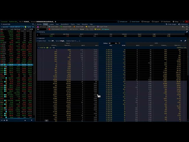Open the Schwab.com link

123,22
